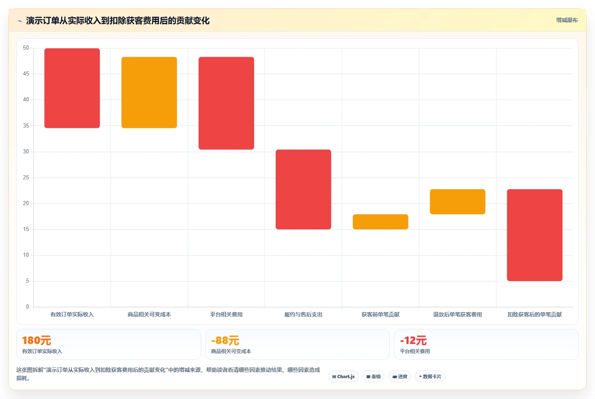
Task: Click the x-axis label 有效订单实际收入
Action: (72, 314)
